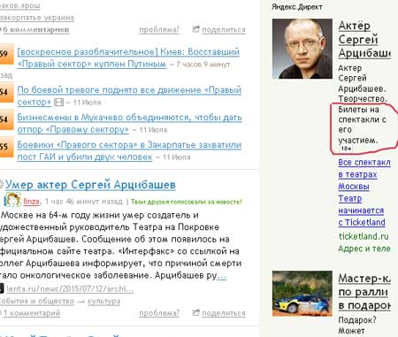Viewport: 398px width, 337px height.
Task: Click rally car ad thumbnail
Action: pos(302,294)
